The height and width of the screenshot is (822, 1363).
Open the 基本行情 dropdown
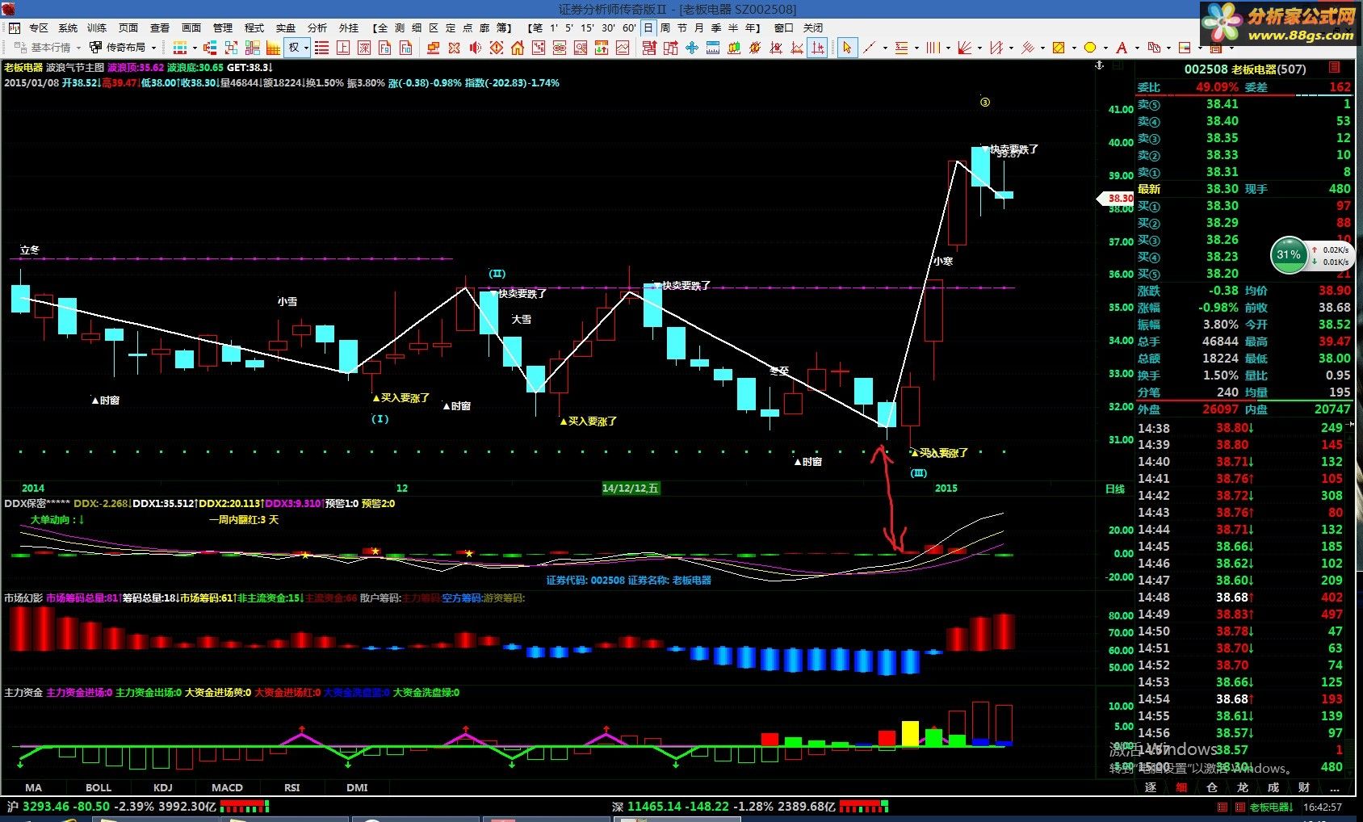tap(48, 48)
